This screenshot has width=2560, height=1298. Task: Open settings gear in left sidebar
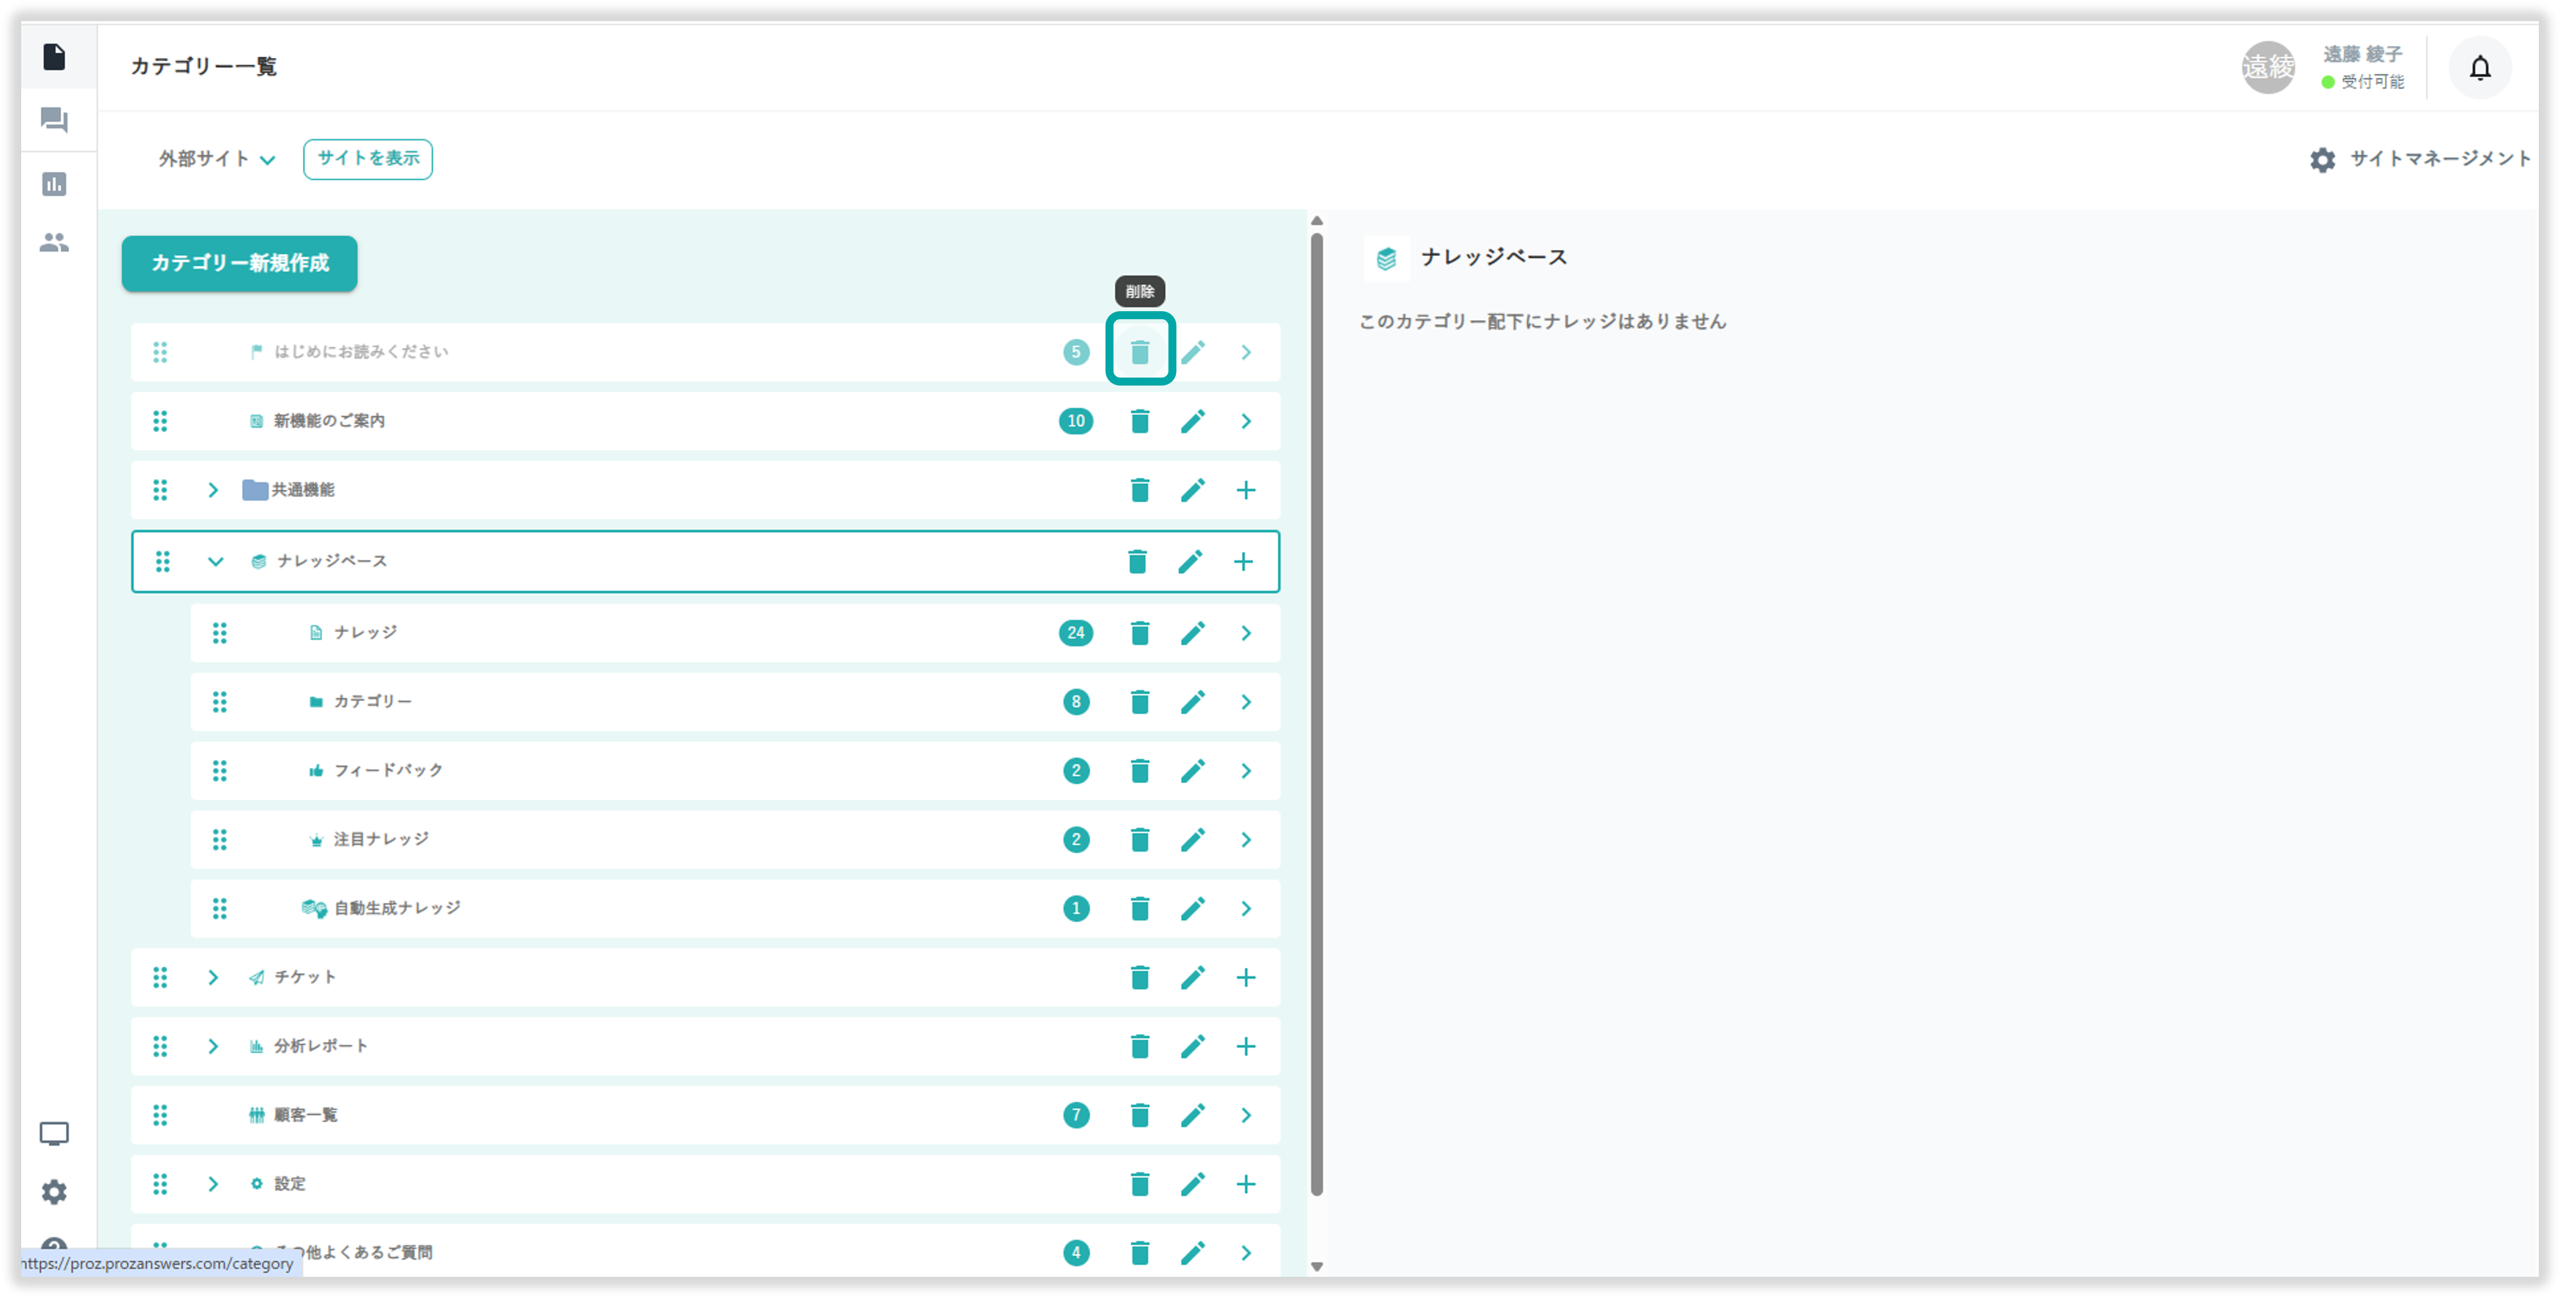[x=54, y=1192]
